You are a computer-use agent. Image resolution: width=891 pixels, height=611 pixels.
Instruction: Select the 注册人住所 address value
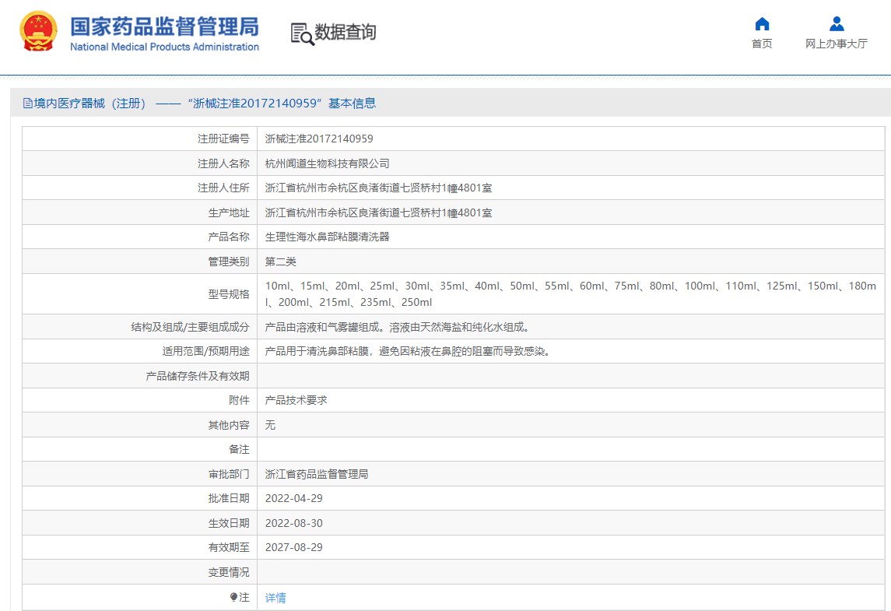378,188
